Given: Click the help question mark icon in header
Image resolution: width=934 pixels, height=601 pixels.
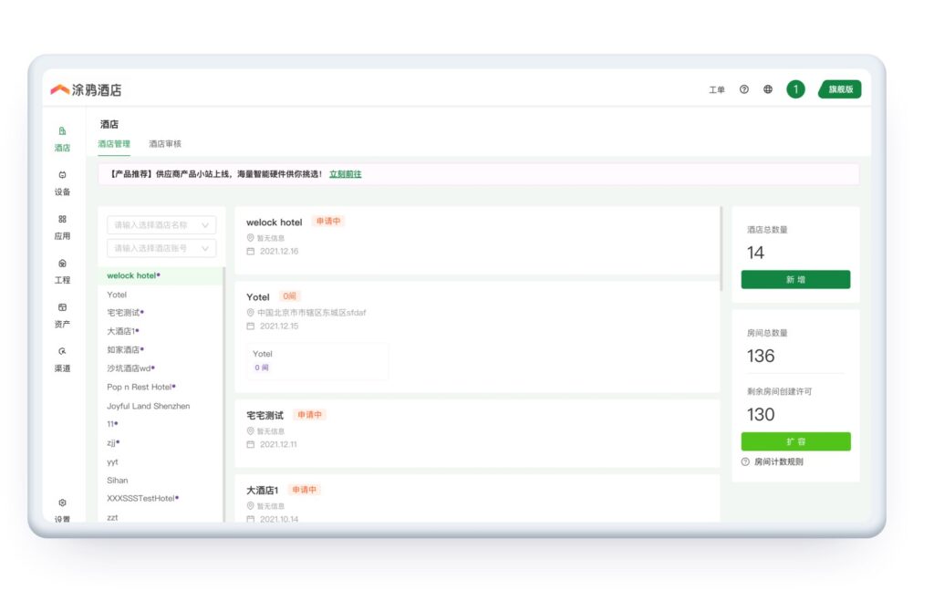Looking at the screenshot, I should pos(744,89).
